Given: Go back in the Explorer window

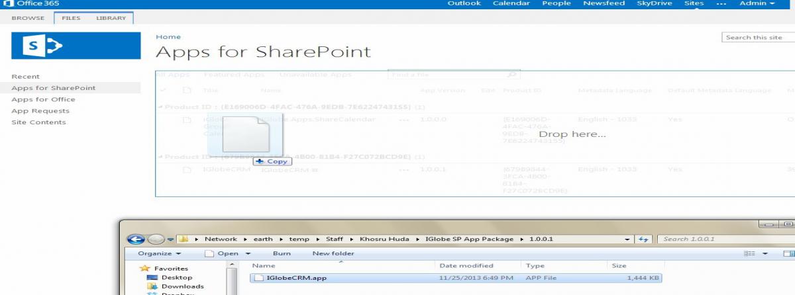Looking at the screenshot, I should click(136, 239).
